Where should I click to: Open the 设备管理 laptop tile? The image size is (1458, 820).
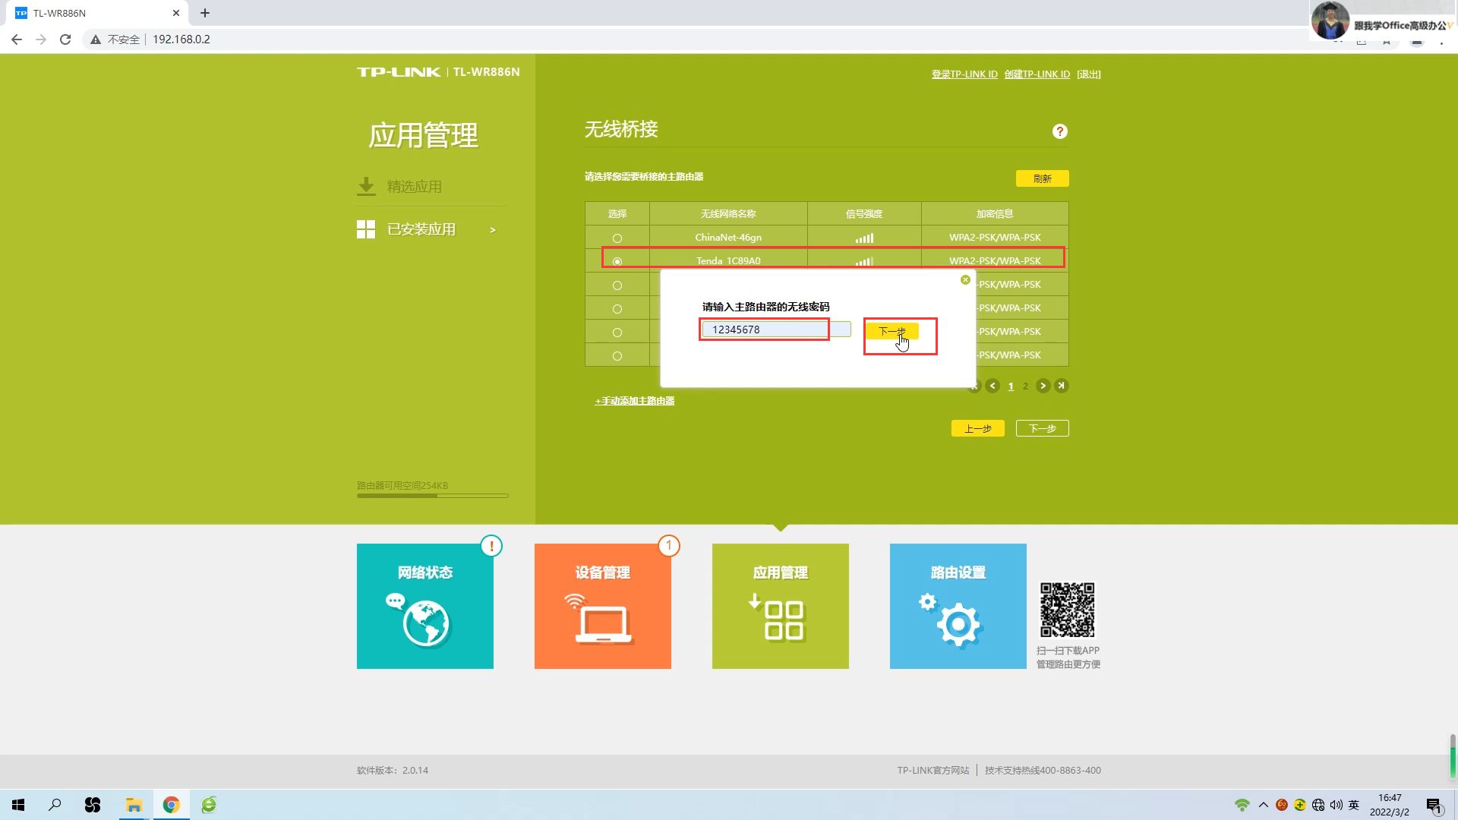click(x=602, y=606)
